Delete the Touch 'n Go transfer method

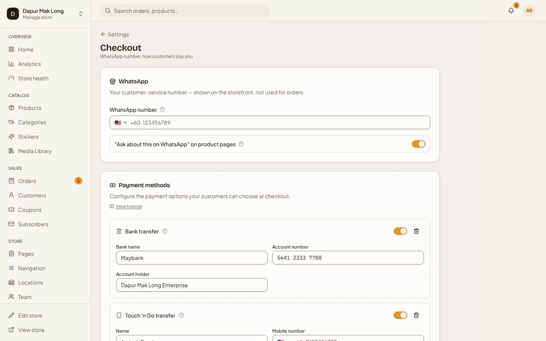pyautogui.click(x=416, y=315)
